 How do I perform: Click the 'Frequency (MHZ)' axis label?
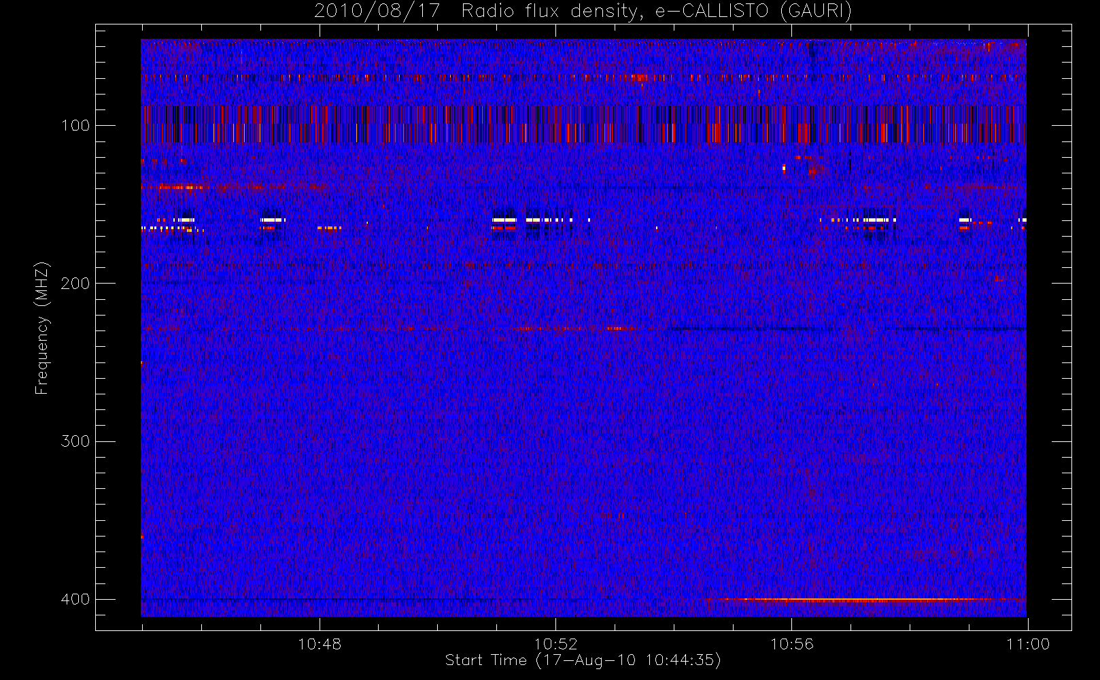(42, 328)
